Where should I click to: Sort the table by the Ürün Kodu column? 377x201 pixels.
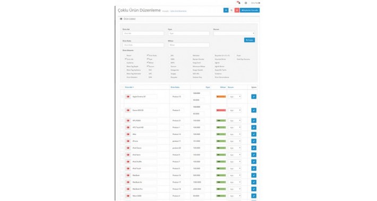pyautogui.click(x=175, y=87)
